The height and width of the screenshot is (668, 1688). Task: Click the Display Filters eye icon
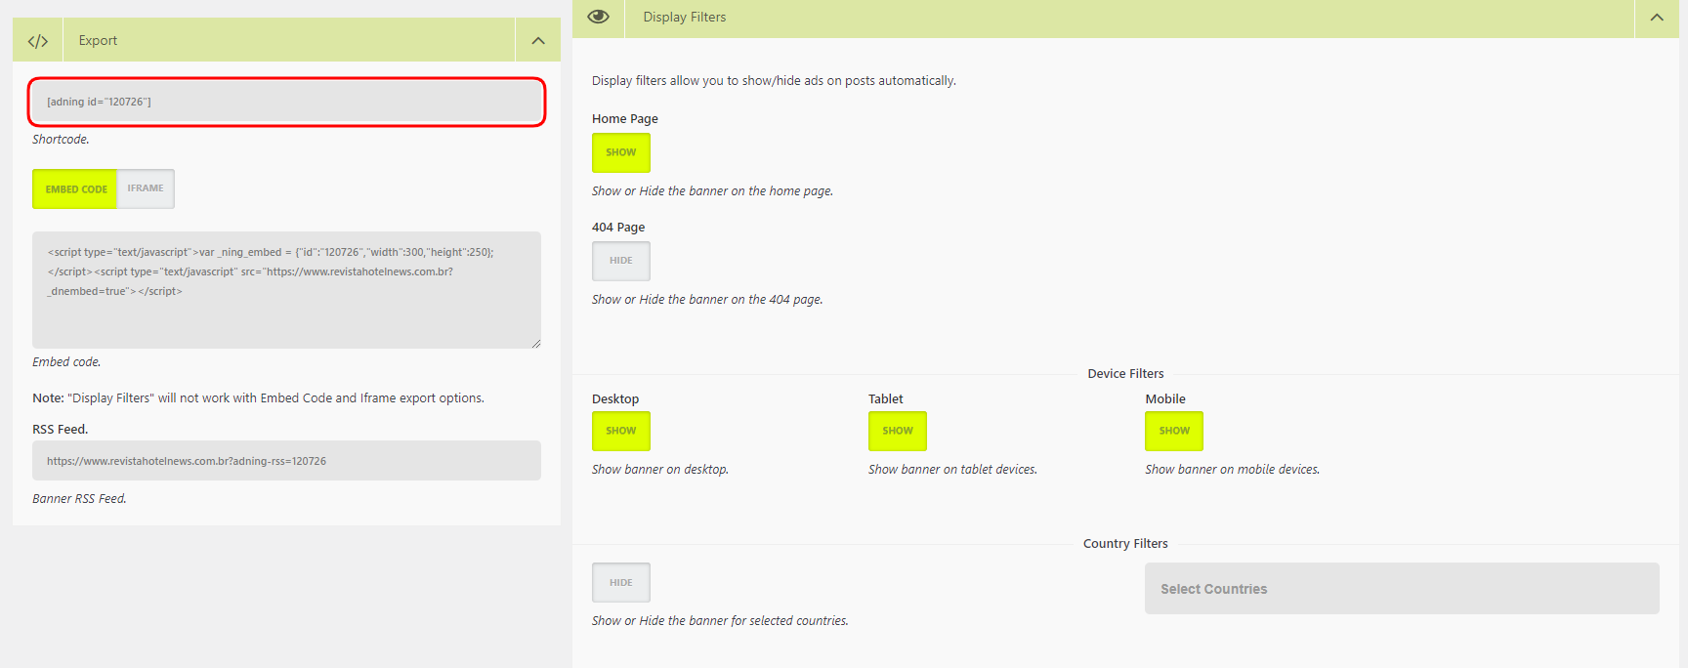click(x=598, y=17)
